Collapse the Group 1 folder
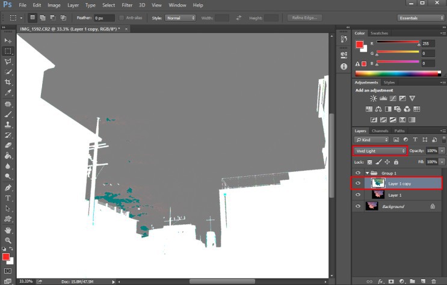The image size is (447, 285). [x=367, y=173]
